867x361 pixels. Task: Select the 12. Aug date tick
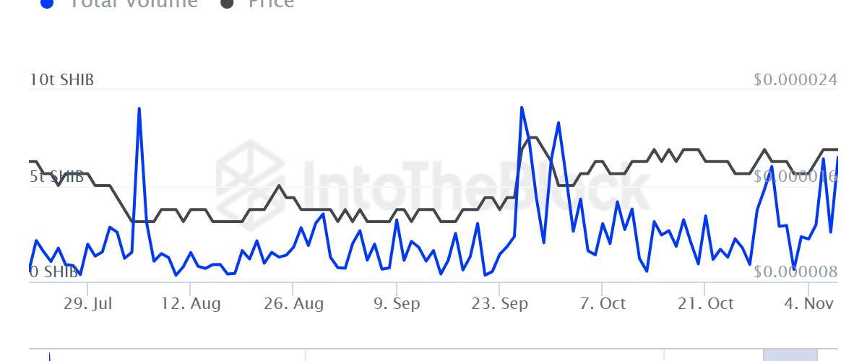click(189, 304)
